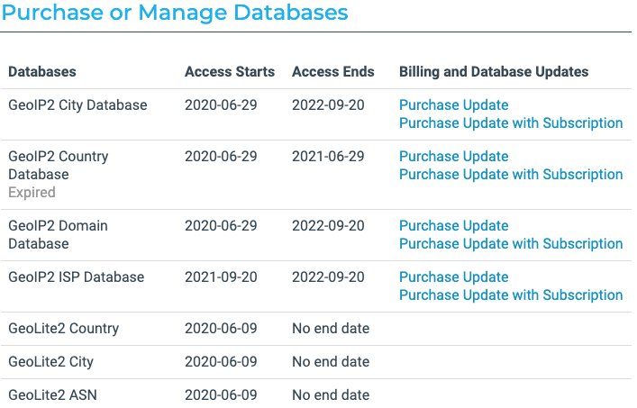
Task: Open Purchase Update with Subscription for GeoIP2 Country
Action: pos(511,174)
